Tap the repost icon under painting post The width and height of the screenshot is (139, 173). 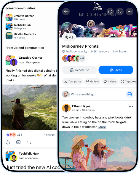29,142
